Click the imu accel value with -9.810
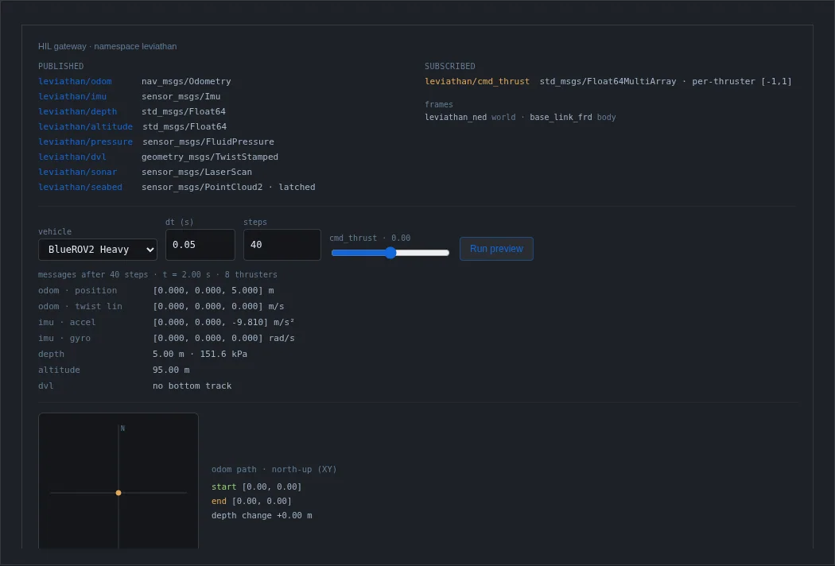 pyautogui.click(x=223, y=322)
